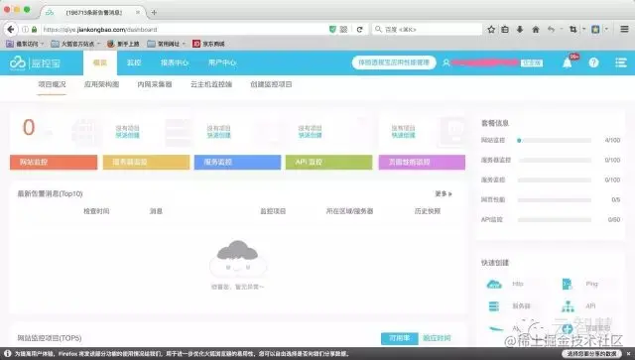Select the 用户中心 navigation tab

pos(222,62)
